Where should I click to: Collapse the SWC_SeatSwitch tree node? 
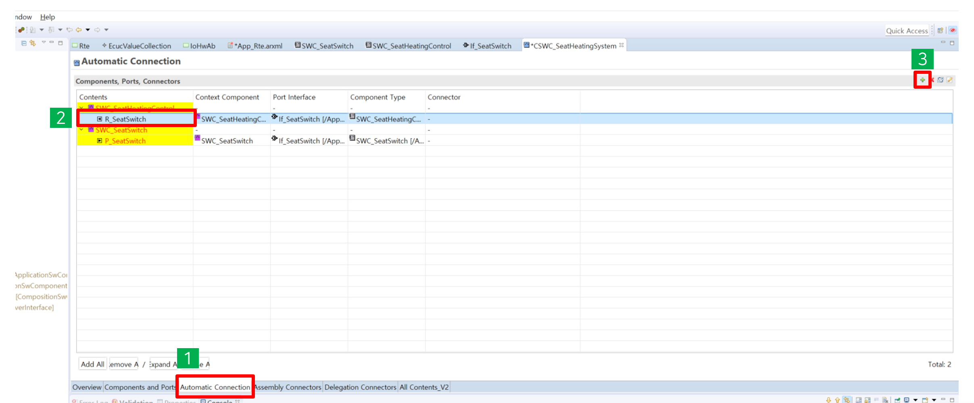82,130
